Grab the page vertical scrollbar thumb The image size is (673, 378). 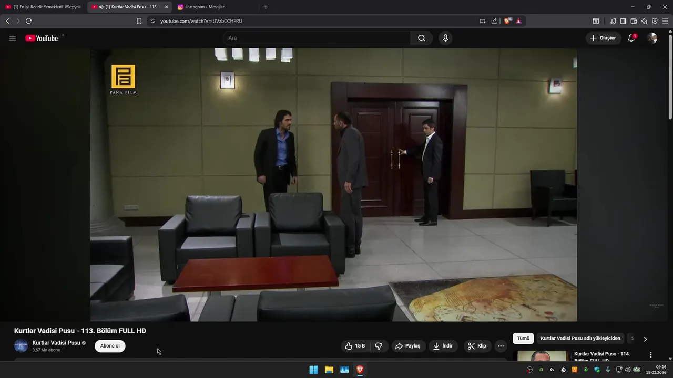coord(670,76)
